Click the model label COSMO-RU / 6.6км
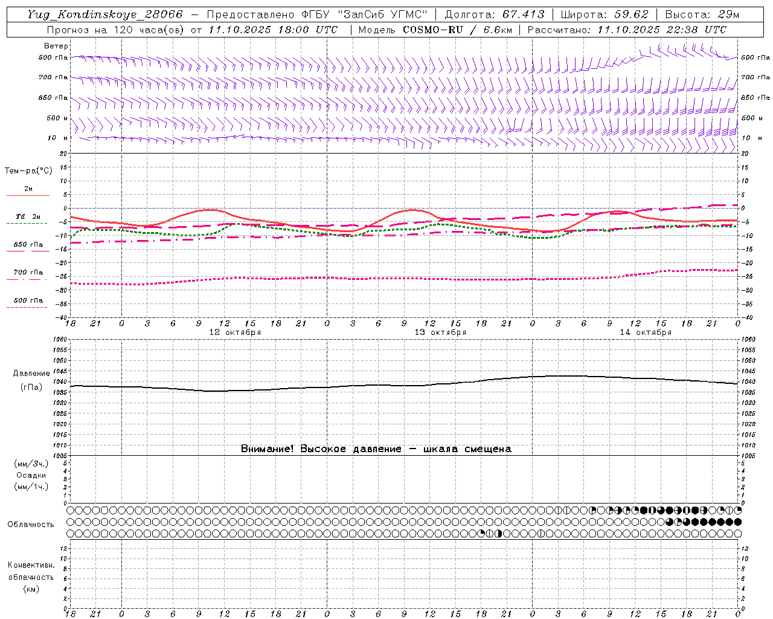 [x=457, y=30]
